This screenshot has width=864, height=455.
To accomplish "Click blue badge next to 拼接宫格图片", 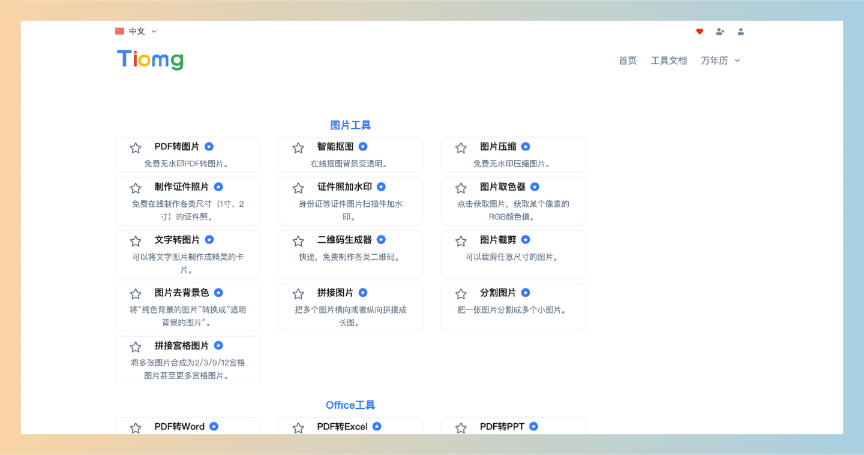I will 218,345.
